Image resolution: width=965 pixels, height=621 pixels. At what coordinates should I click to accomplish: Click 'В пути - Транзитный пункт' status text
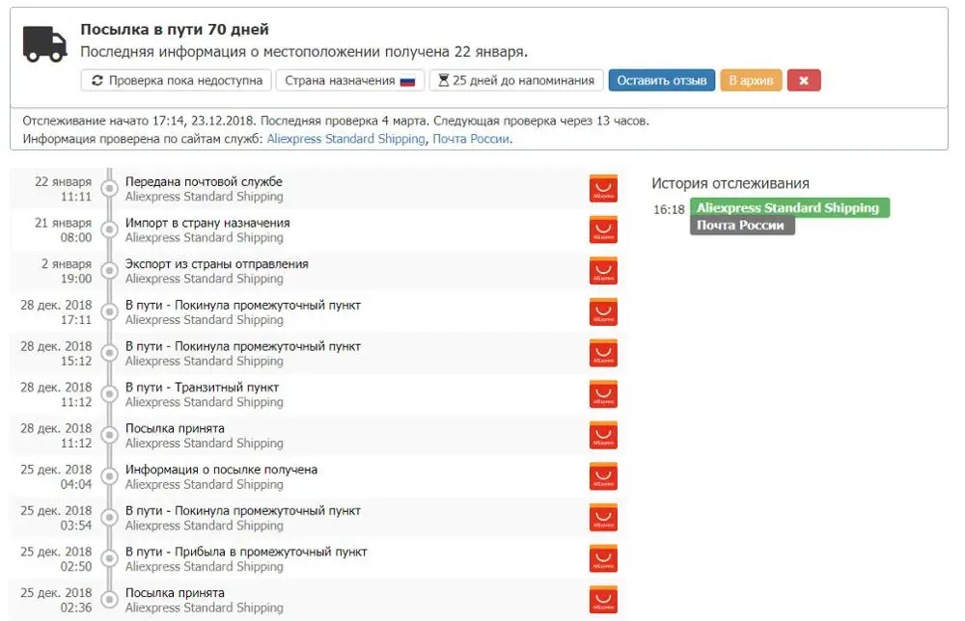[202, 388]
